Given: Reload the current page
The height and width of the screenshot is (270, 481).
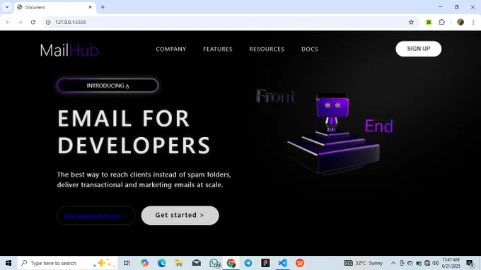Looking at the screenshot, I should [x=33, y=22].
